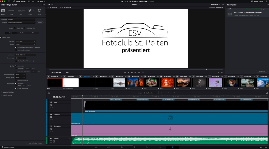Jump to first frame in viewer
Viewport: 269px width, 149px height.
(x=125, y=73)
